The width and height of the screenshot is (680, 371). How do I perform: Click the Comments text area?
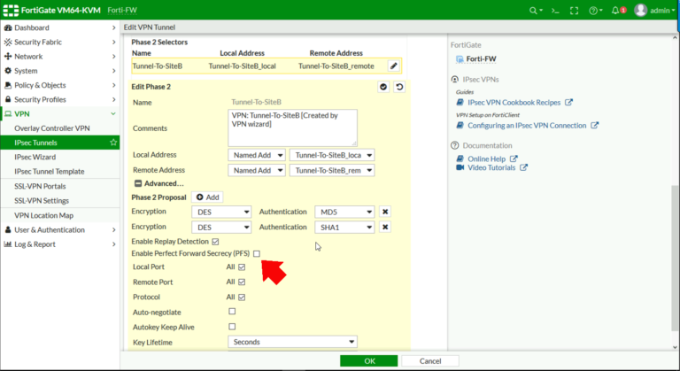tap(293, 128)
